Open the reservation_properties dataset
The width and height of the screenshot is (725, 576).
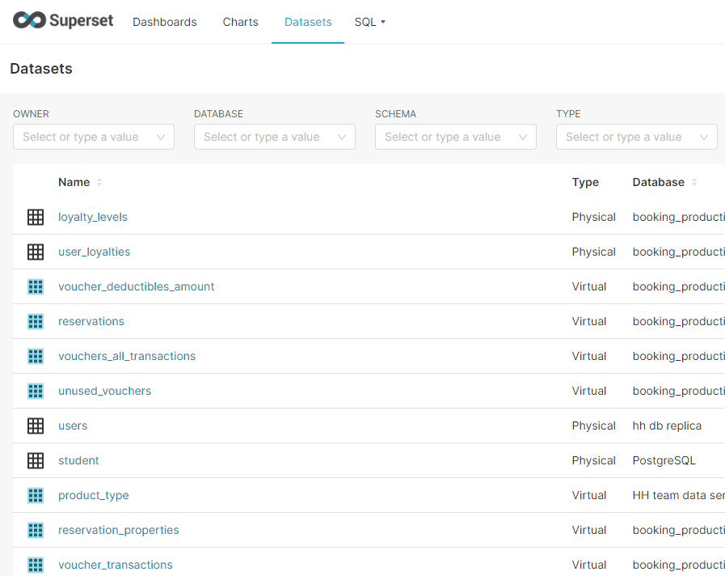[119, 530]
